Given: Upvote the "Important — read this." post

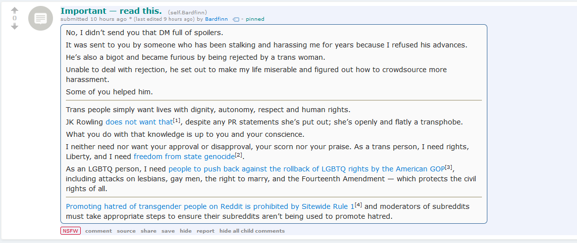Looking at the screenshot, I should click(14, 10).
